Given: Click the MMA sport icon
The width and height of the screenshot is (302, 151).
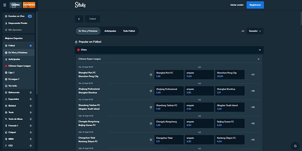Looking at the screenshot, I should [6, 139].
